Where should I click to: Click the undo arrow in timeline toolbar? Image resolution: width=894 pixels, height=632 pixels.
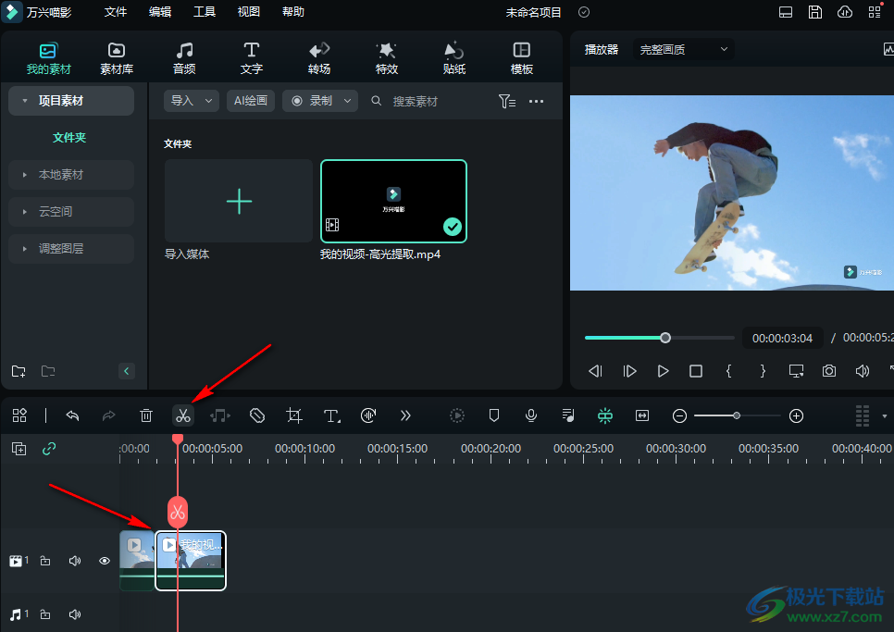click(x=72, y=415)
